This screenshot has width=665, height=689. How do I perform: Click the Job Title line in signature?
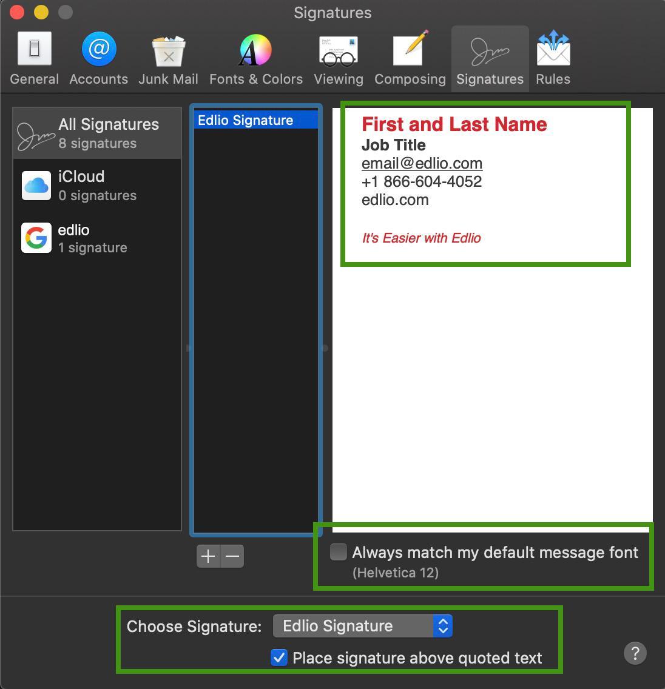pos(393,145)
